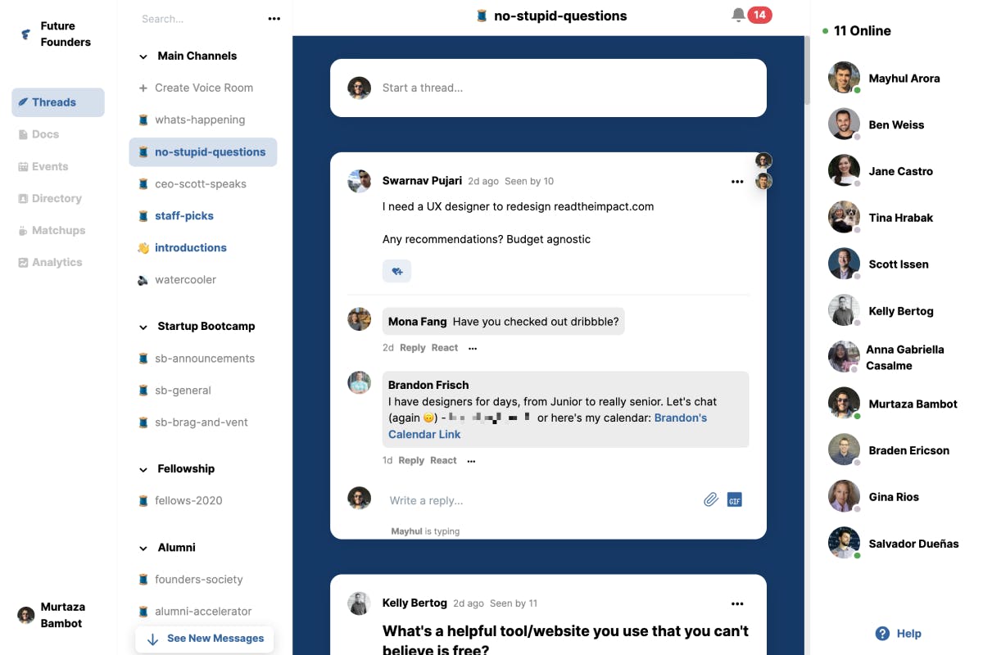Click the attachment paperclip icon in reply box
Viewport: 983px width, 655px height.
coord(711,499)
